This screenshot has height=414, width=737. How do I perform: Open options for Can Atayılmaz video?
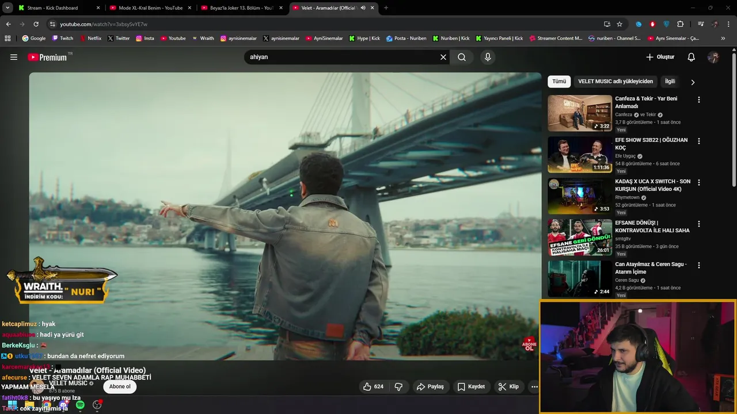click(699, 265)
